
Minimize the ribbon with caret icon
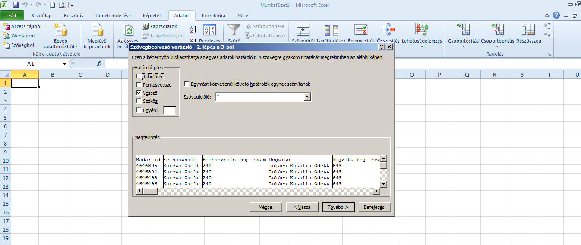coord(548,16)
